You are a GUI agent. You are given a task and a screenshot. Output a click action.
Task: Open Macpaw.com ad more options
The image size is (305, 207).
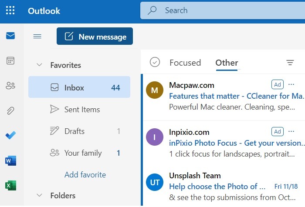click(291, 84)
